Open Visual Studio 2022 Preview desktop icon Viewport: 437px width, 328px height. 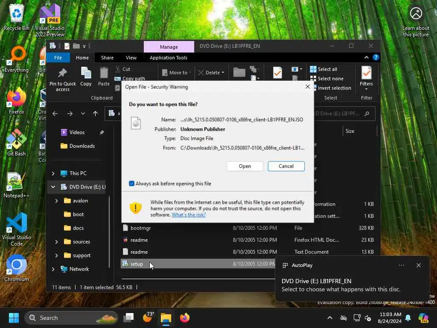click(50, 20)
